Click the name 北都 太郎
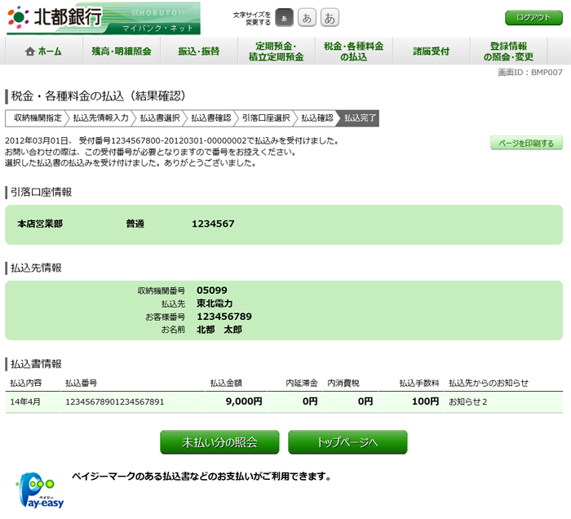 click(x=219, y=330)
